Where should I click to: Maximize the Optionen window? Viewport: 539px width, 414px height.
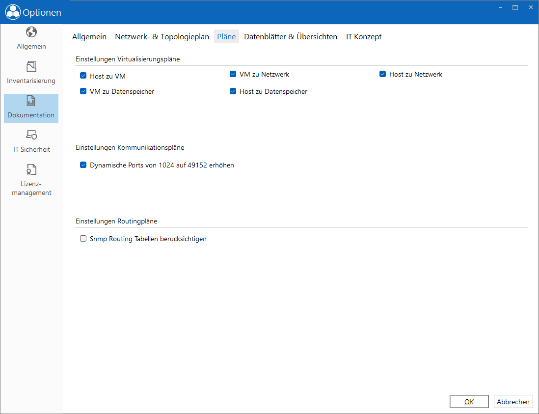515,7
